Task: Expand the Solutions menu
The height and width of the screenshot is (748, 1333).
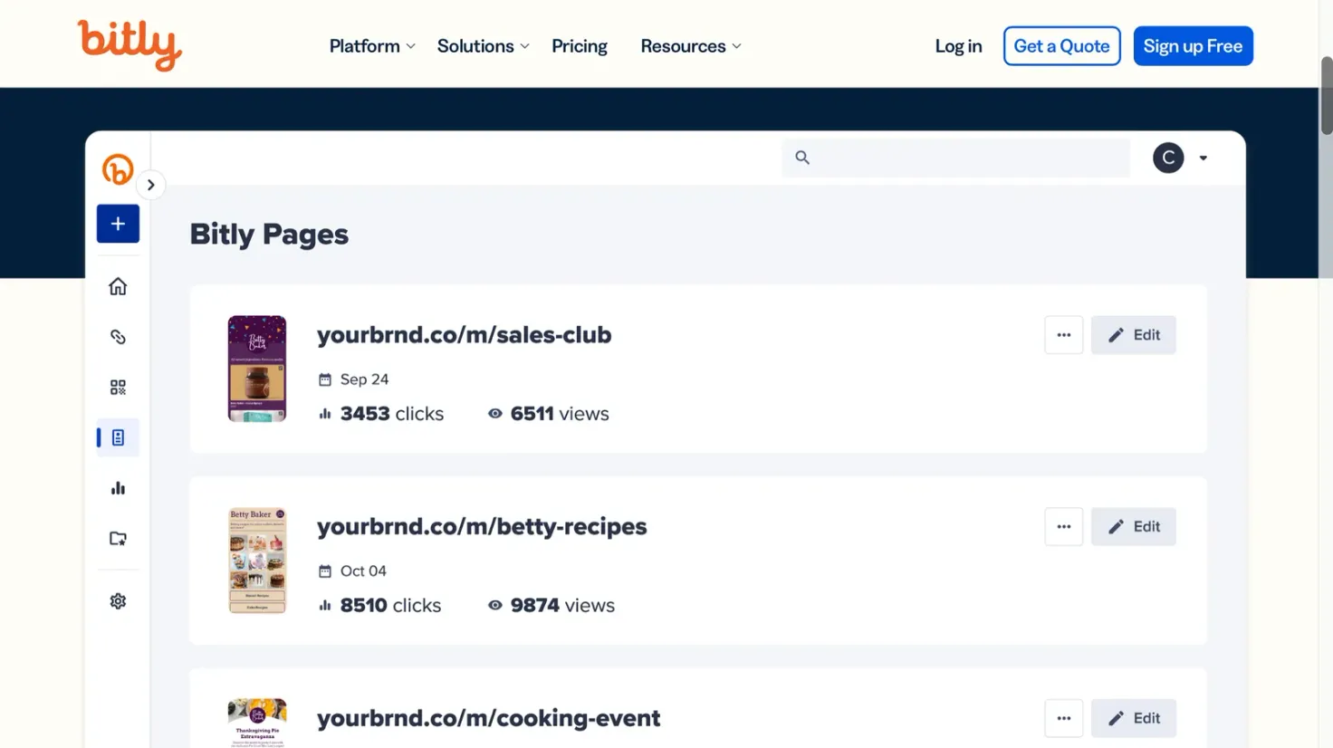Action: [484, 46]
